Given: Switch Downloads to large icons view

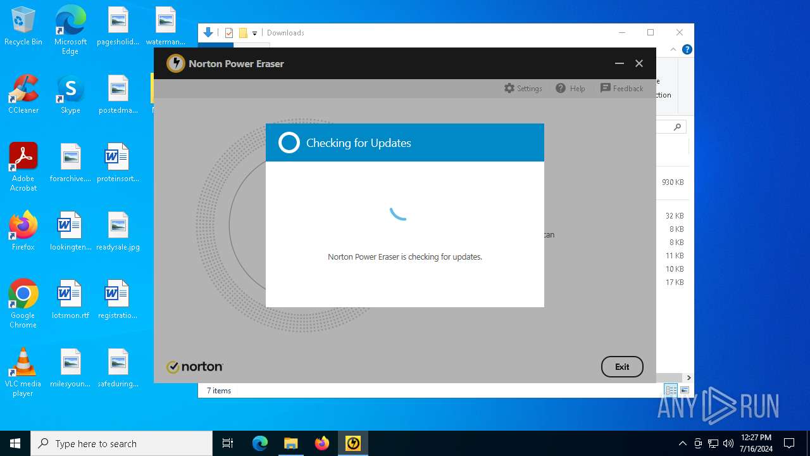Looking at the screenshot, I should 685,390.
